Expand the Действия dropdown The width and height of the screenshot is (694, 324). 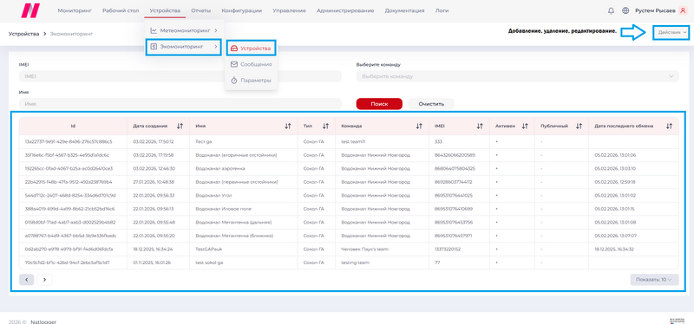(x=671, y=32)
